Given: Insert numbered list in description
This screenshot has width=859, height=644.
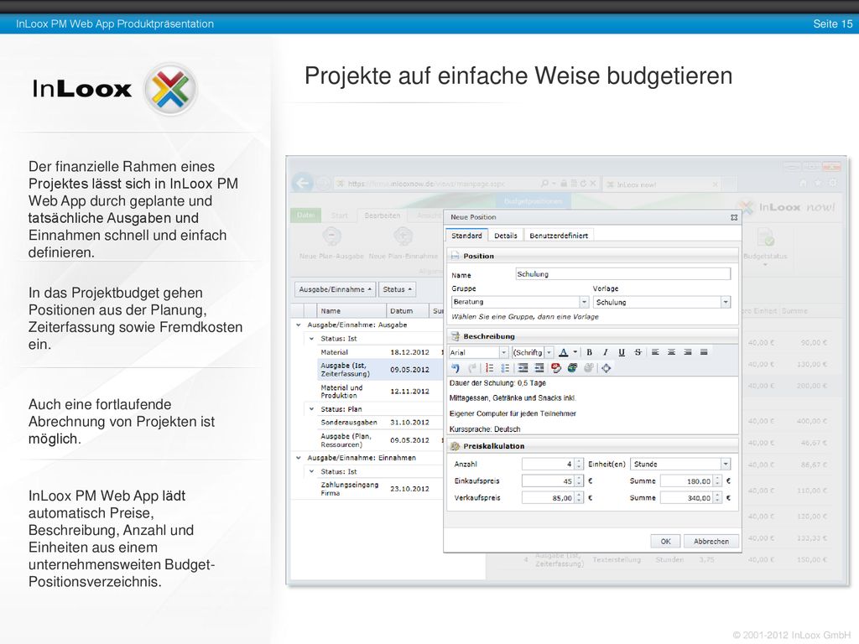Looking at the screenshot, I should point(489,368).
